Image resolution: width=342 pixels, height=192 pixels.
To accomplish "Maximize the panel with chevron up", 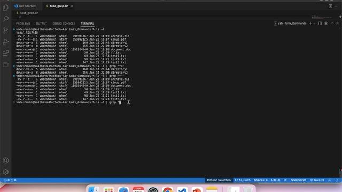I will click(332, 23).
